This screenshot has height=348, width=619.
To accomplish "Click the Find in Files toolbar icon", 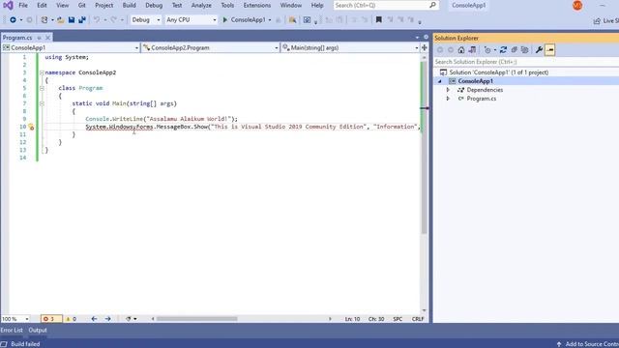I will pos(292,19).
